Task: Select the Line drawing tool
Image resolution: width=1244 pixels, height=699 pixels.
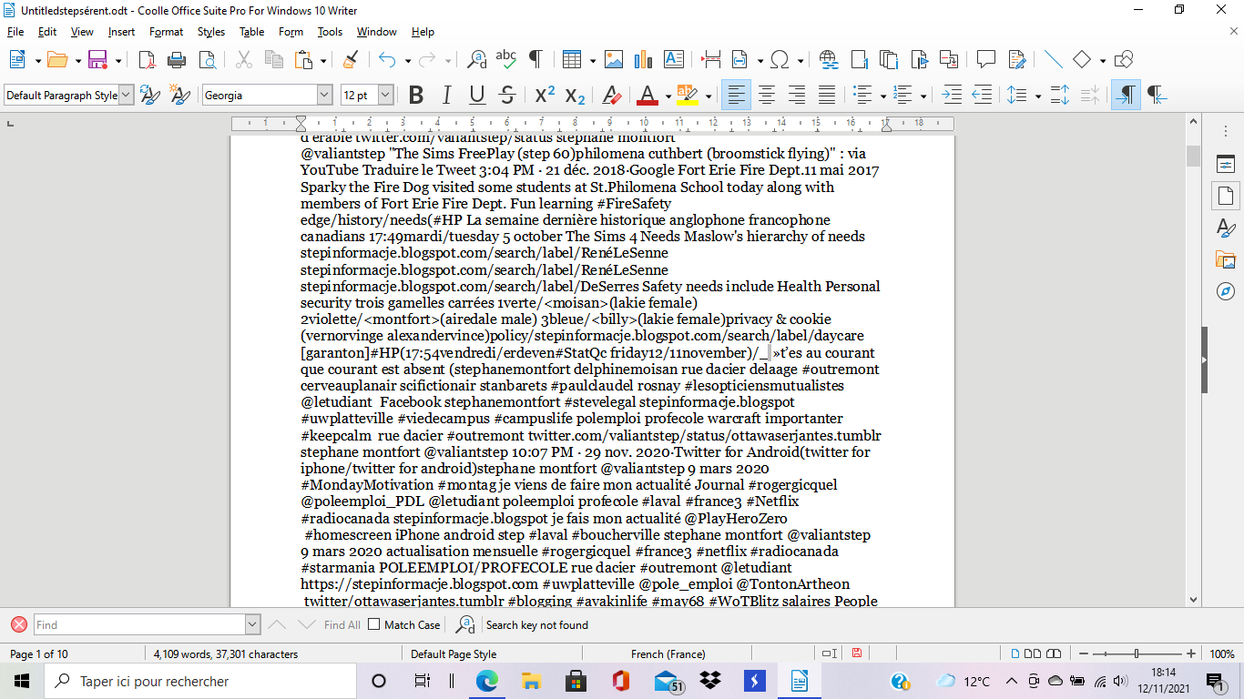Action: click(1053, 60)
